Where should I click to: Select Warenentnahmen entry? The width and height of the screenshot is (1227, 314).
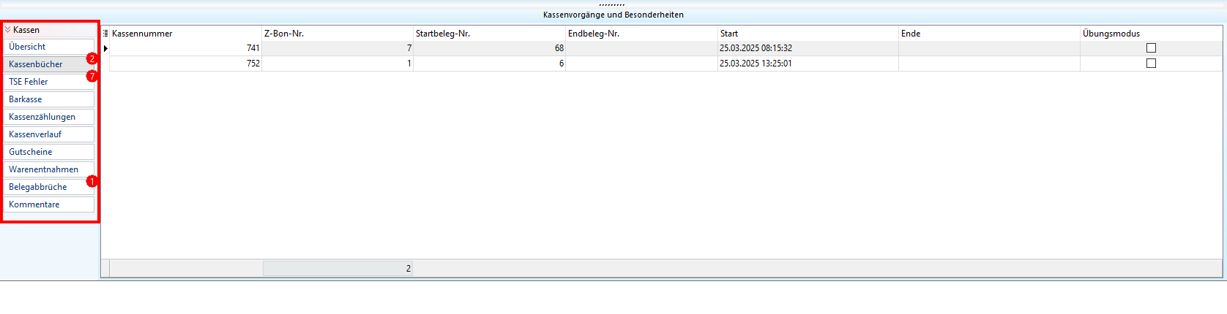pos(49,169)
